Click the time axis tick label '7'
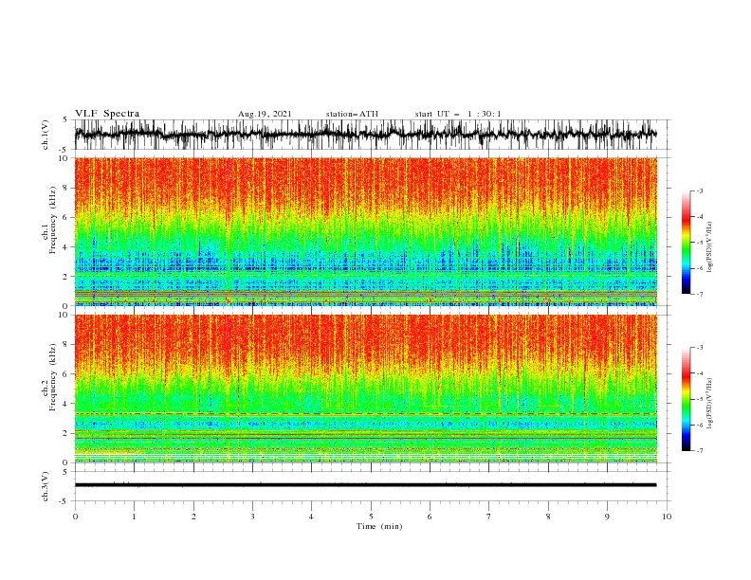The height and width of the screenshot is (580, 751). (488, 517)
